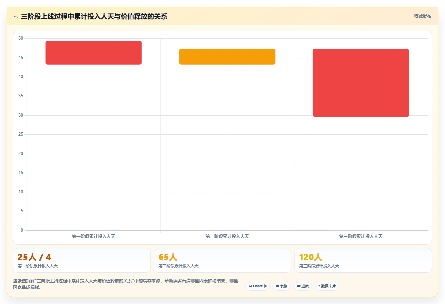Click y-axis tick value 50

21,38
